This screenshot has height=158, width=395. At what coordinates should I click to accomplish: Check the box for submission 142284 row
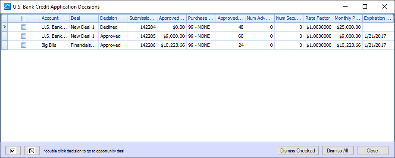[x=24, y=27]
